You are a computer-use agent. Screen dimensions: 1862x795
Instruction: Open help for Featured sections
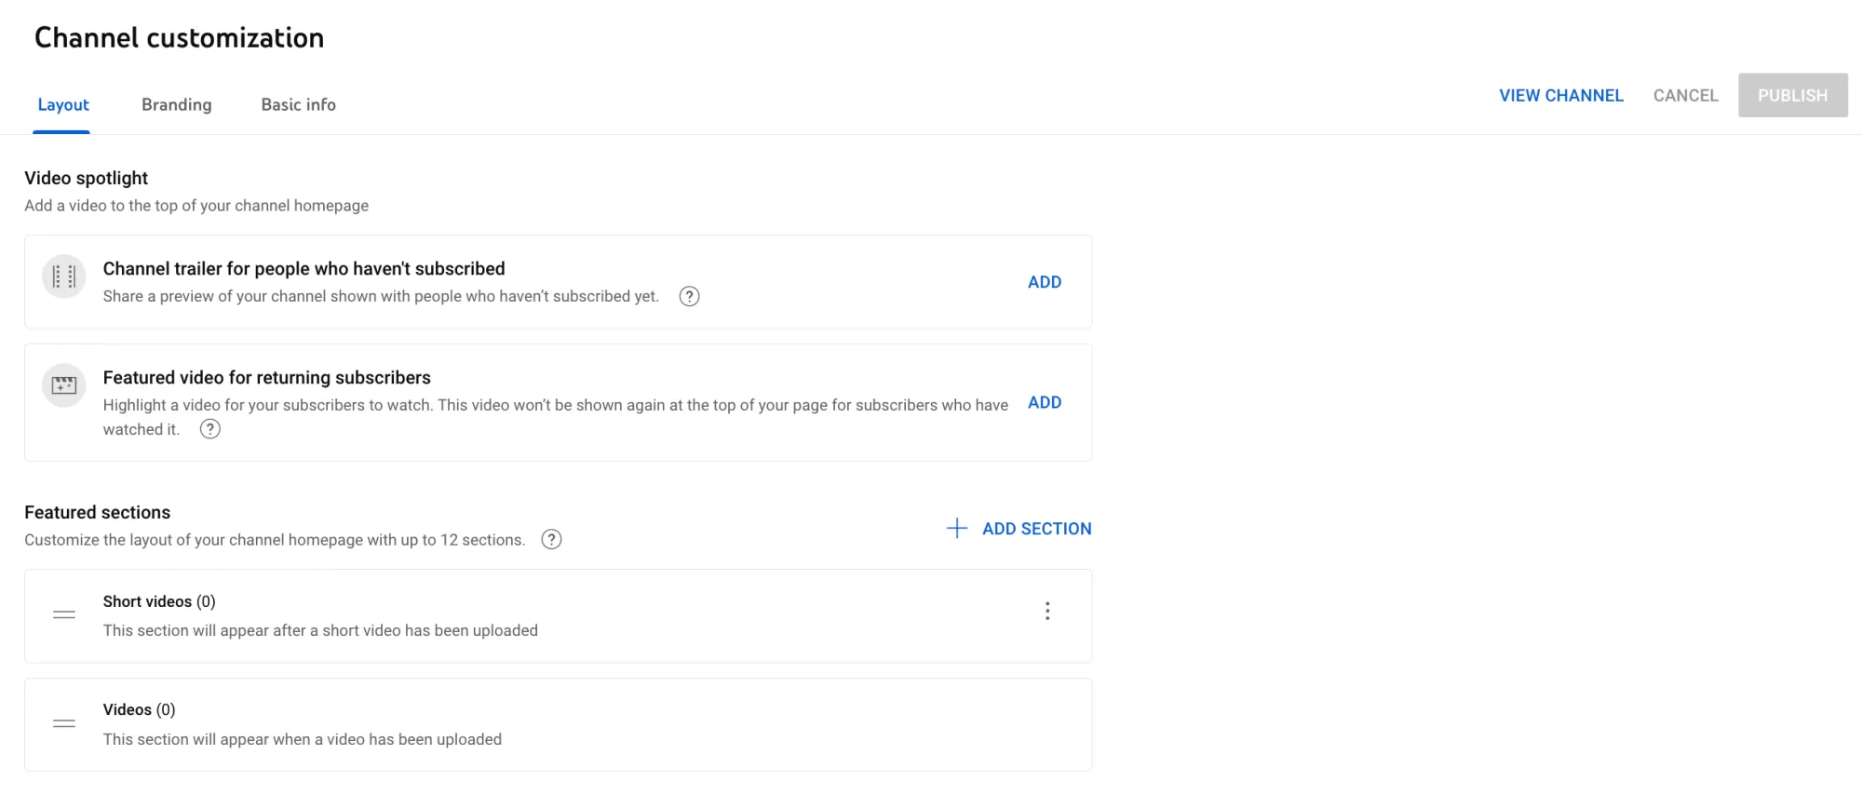(551, 540)
